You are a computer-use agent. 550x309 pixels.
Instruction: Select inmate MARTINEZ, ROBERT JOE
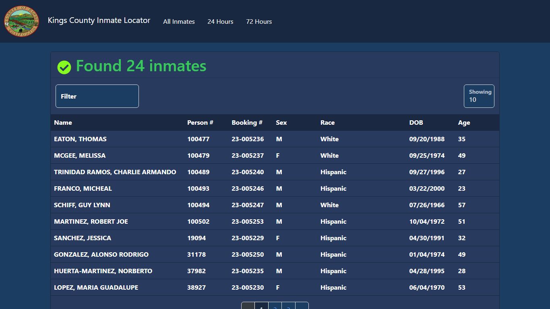(x=91, y=222)
